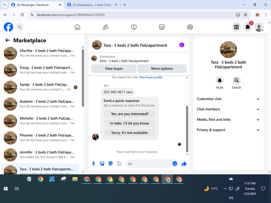
Task: Open Sandy's conversation
Action: point(41,87)
